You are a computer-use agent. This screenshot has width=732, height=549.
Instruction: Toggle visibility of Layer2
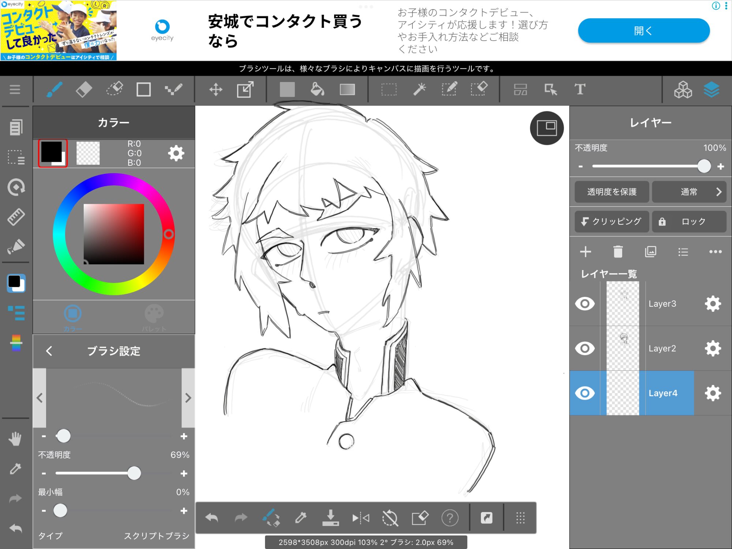[x=585, y=348]
